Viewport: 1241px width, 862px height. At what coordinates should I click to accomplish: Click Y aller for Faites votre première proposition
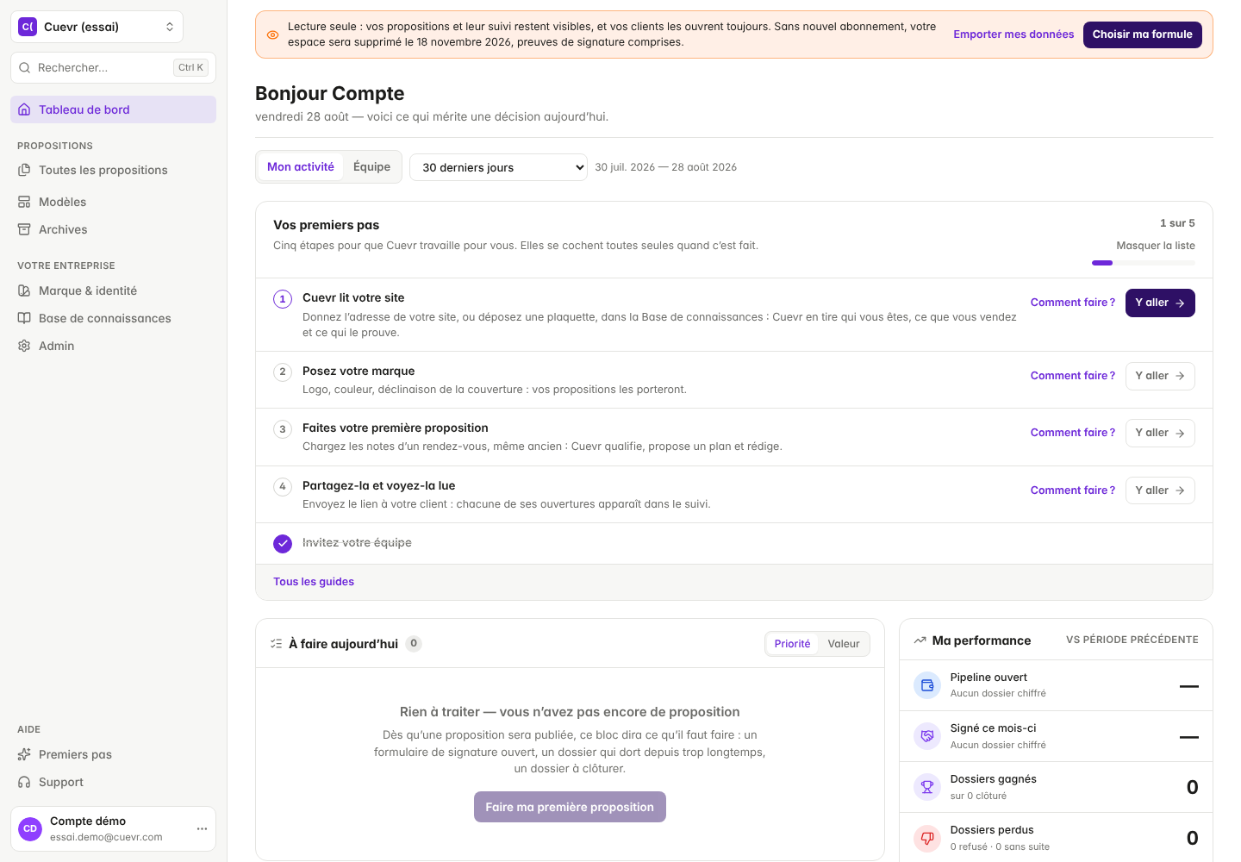(1160, 433)
